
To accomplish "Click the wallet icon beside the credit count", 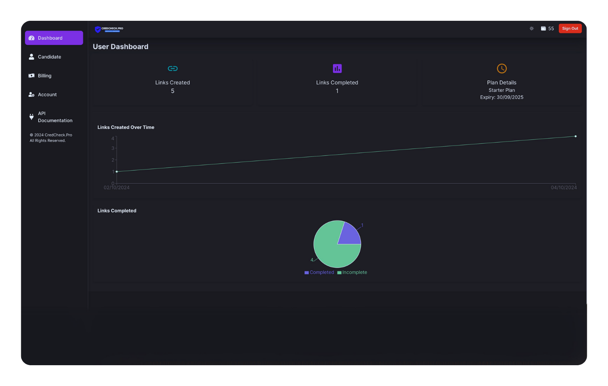I will 543,28.
